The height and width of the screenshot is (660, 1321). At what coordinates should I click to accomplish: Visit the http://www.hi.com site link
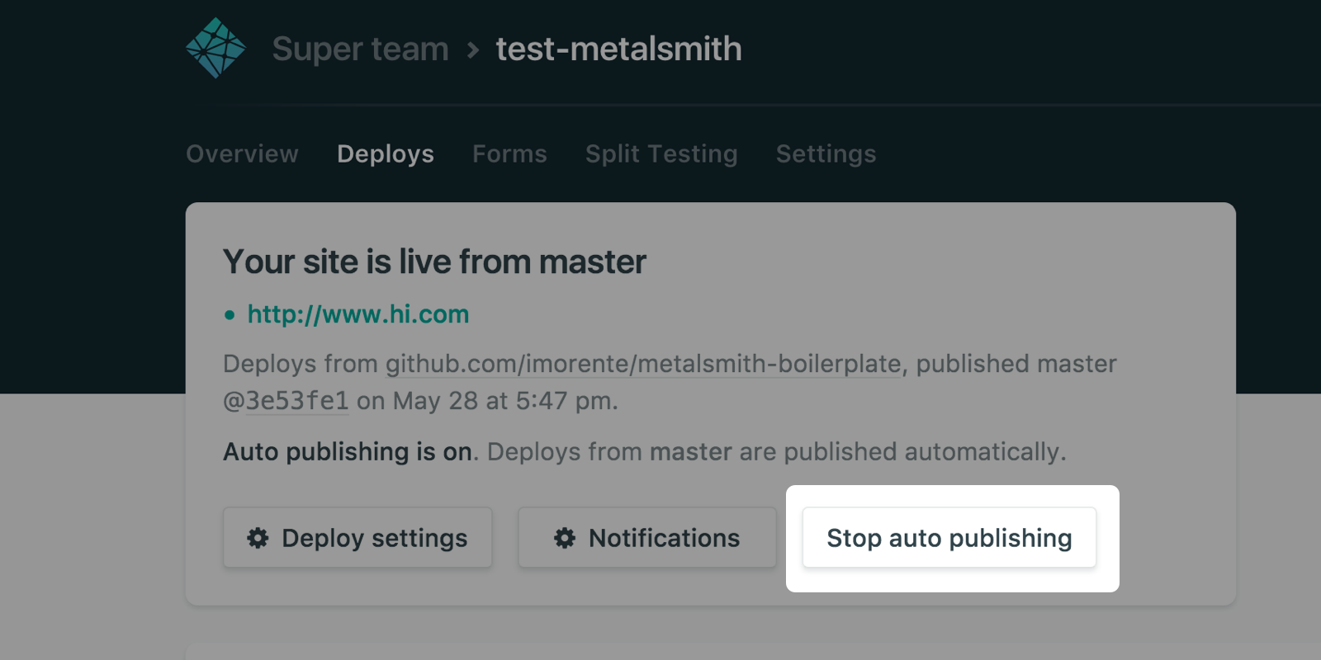(x=358, y=314)
